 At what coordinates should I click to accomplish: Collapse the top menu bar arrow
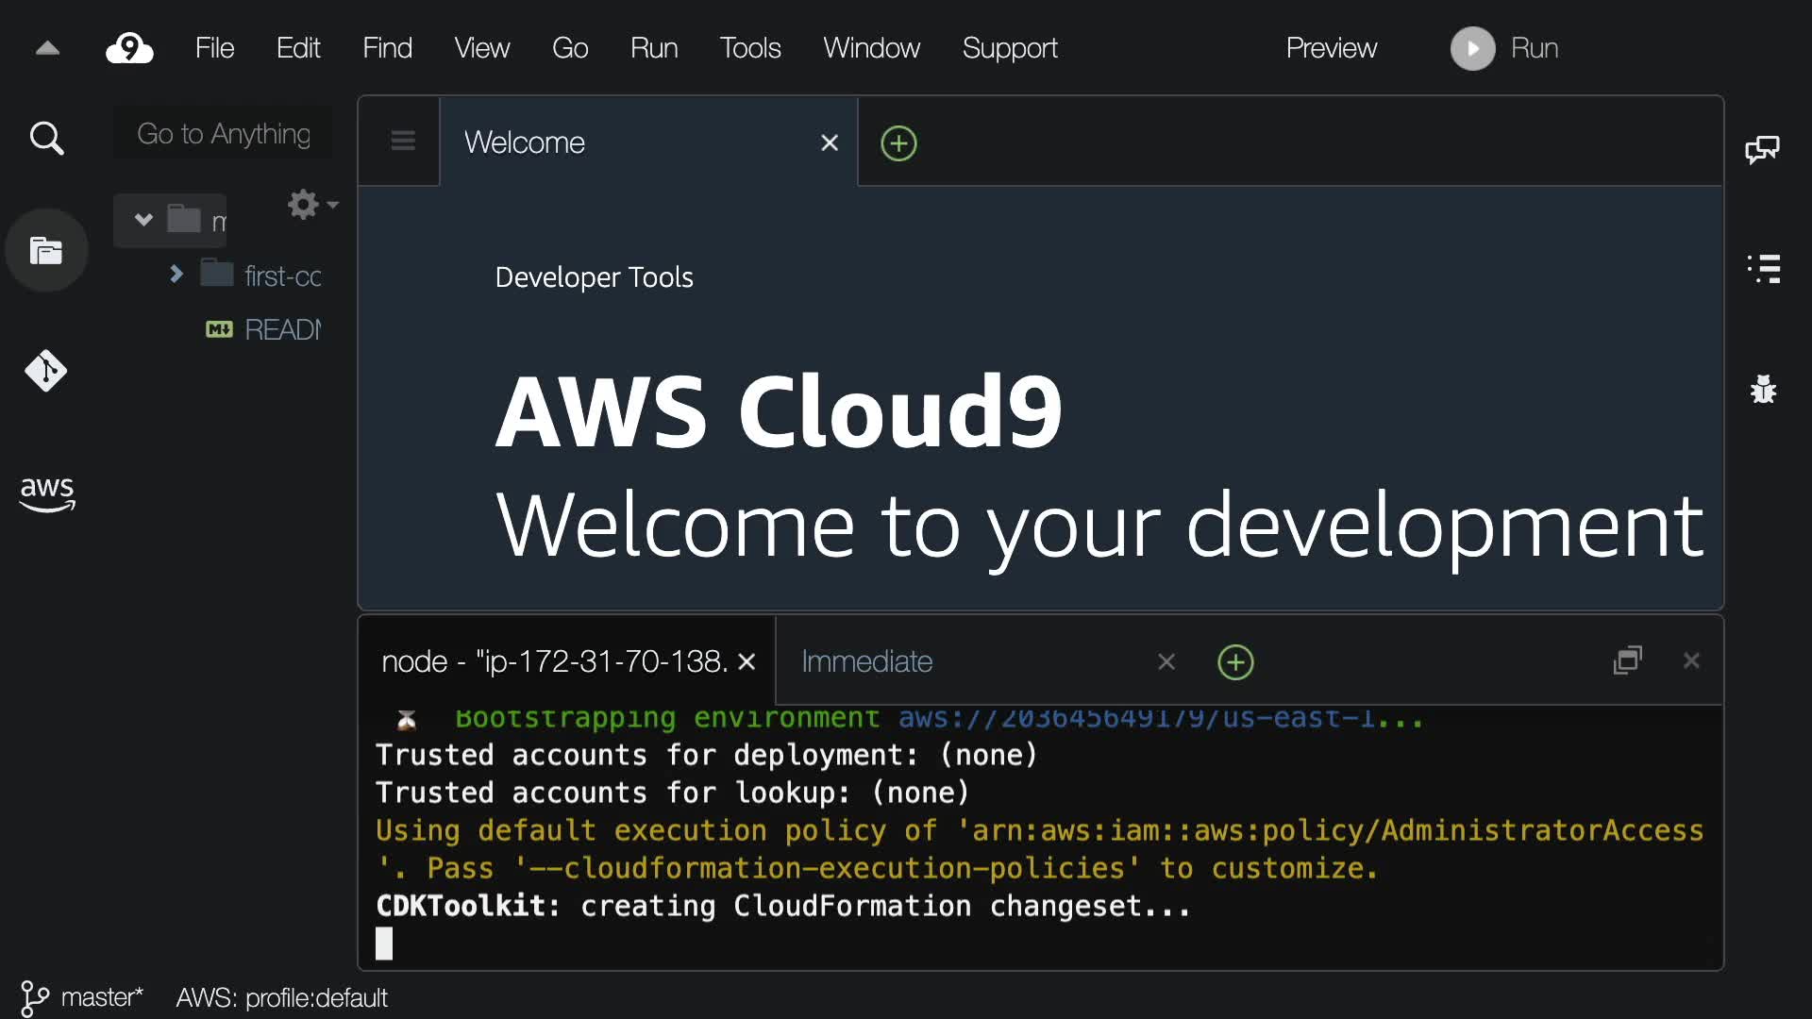(47, 48)
